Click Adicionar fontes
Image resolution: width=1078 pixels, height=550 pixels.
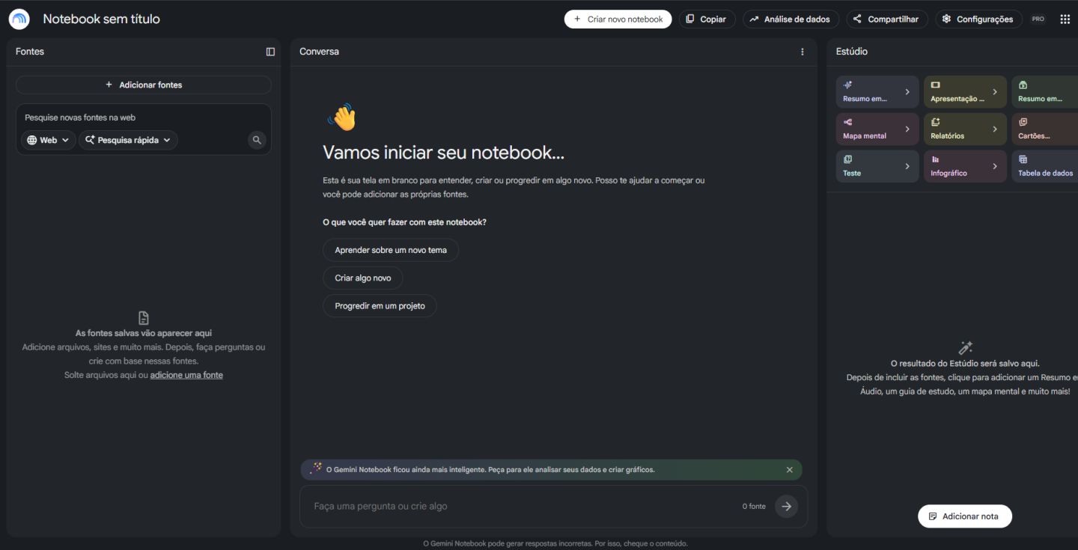point(144,85)
